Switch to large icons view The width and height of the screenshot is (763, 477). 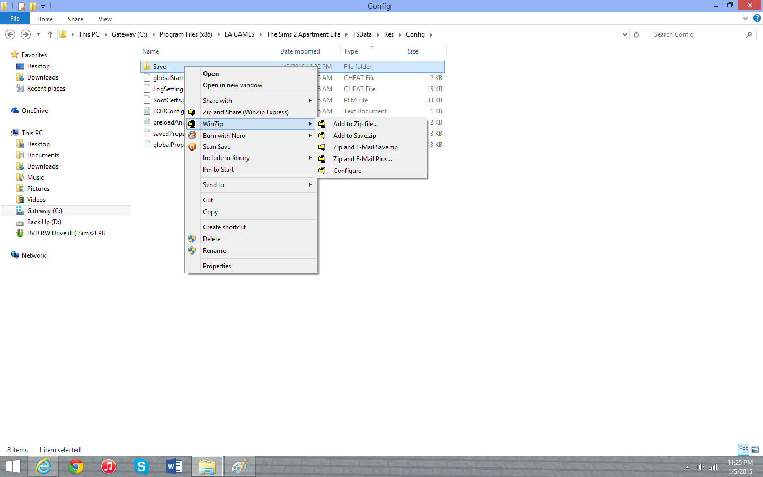pos(755,449)
